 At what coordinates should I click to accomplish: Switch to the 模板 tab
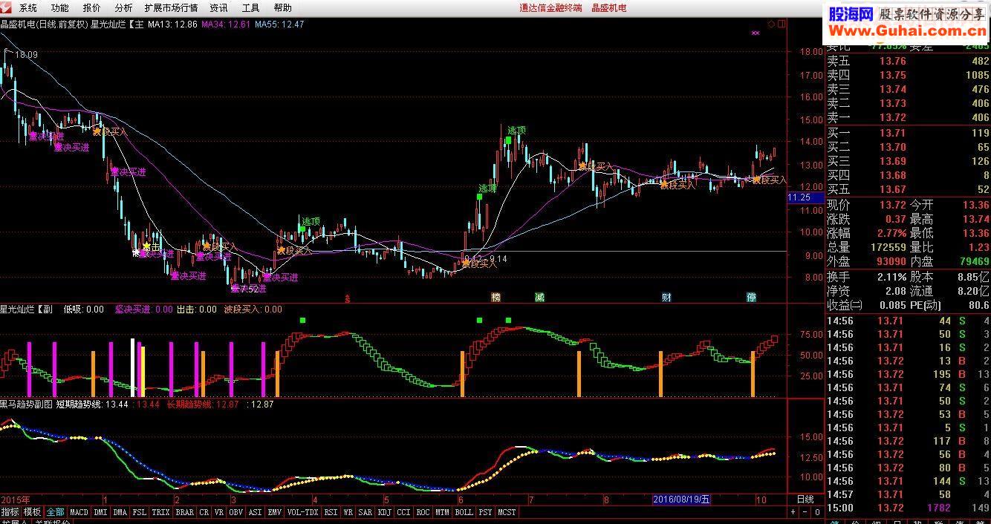tap(33, 512)
